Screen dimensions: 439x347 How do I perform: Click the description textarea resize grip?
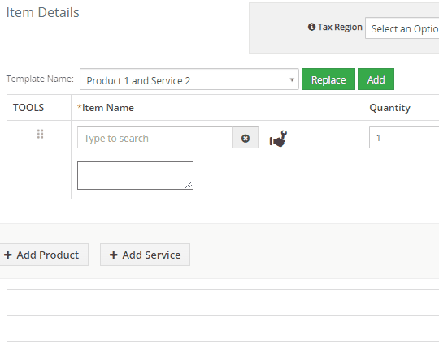(x=189, y=185)
